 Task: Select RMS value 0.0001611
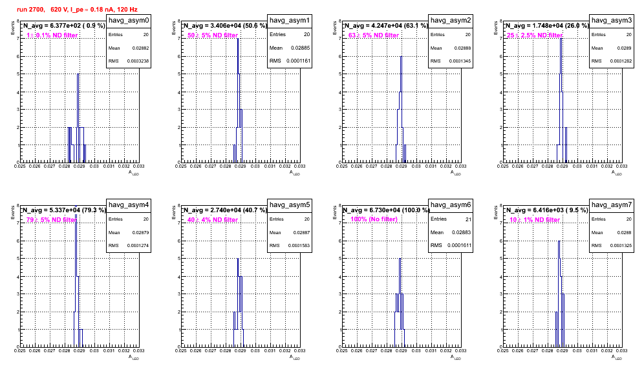pos(460,246)
